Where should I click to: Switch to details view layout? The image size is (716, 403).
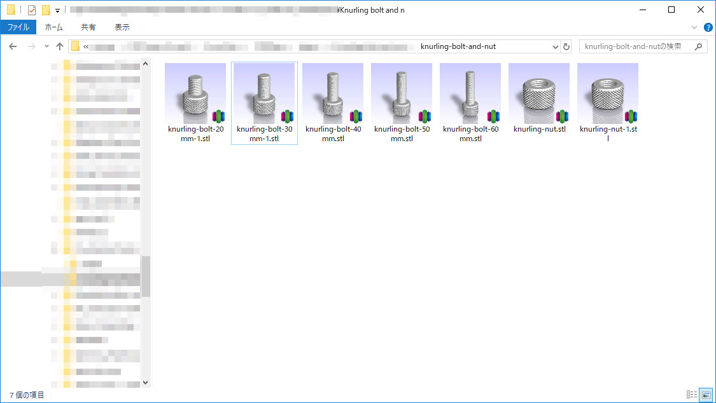[x=692, y=395]
